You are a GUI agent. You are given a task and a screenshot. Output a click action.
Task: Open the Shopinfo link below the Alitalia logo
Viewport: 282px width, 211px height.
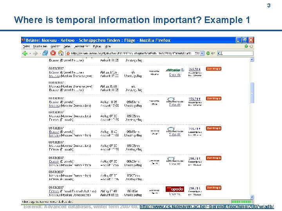175,75
